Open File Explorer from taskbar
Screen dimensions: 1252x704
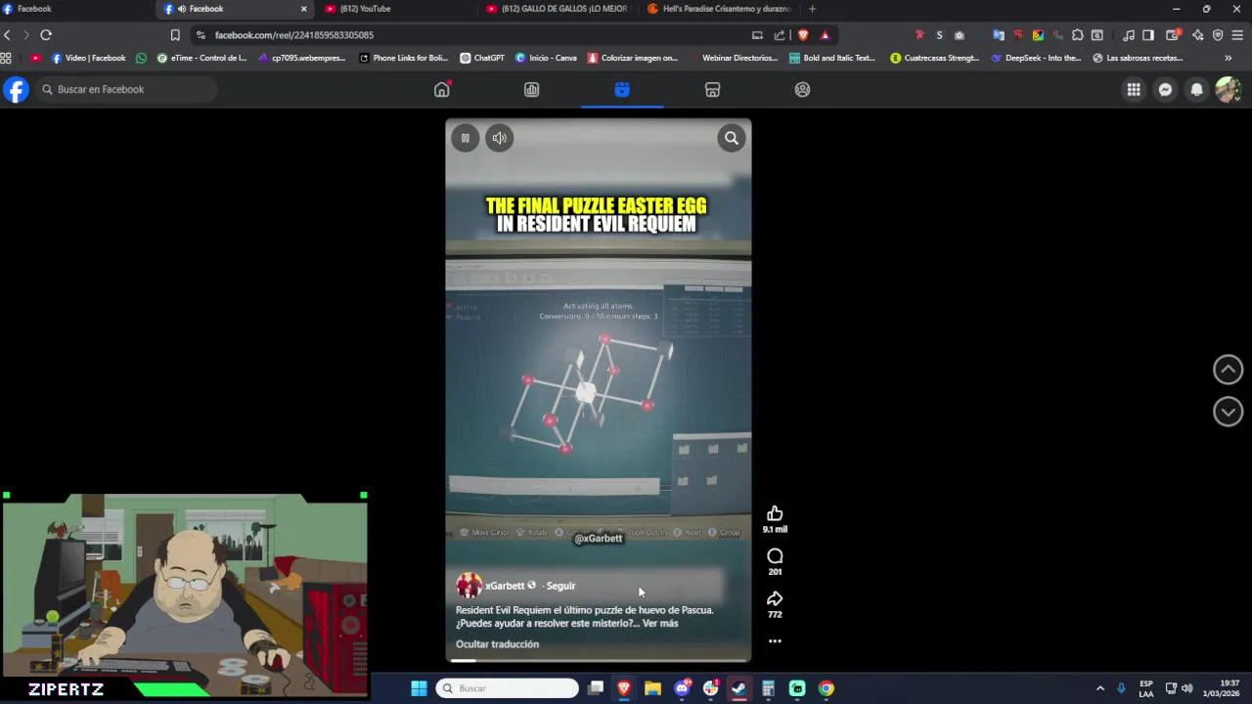click(x=652, y=688)
